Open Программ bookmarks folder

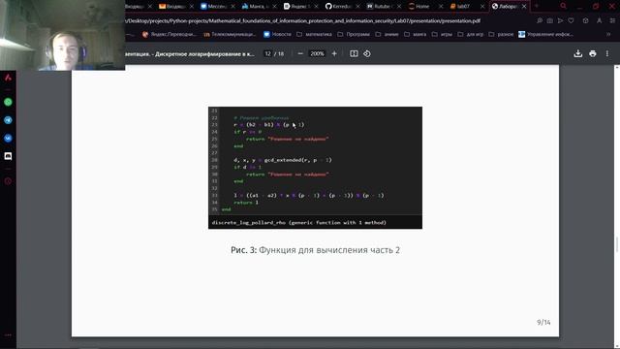(354, 35)
